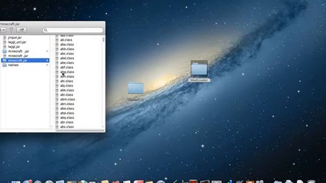Viewport: 326px width, 183px height.
Task: Select ab.class file
Action: 66,40
